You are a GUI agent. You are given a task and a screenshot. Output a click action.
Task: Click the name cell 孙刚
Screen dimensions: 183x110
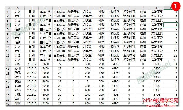pyautogui.click(x=18, y=68)
